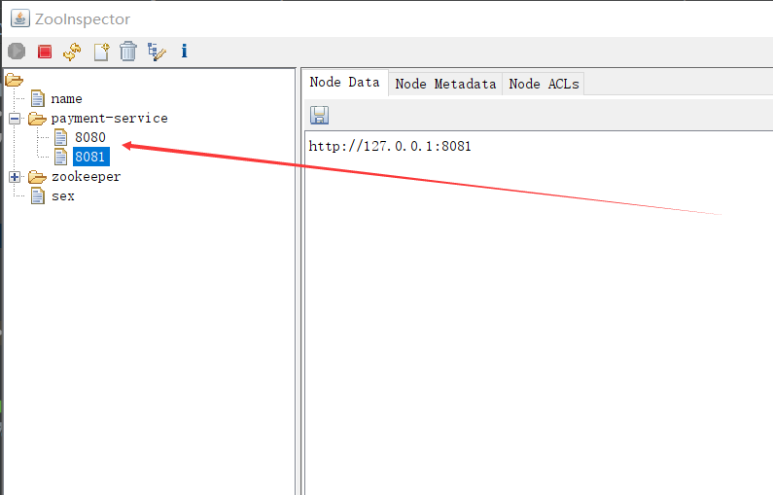The height and width of the screenshot is (495, 773).
Task: Open the Node Metadata tab
Action: click(x=445, y=84)
